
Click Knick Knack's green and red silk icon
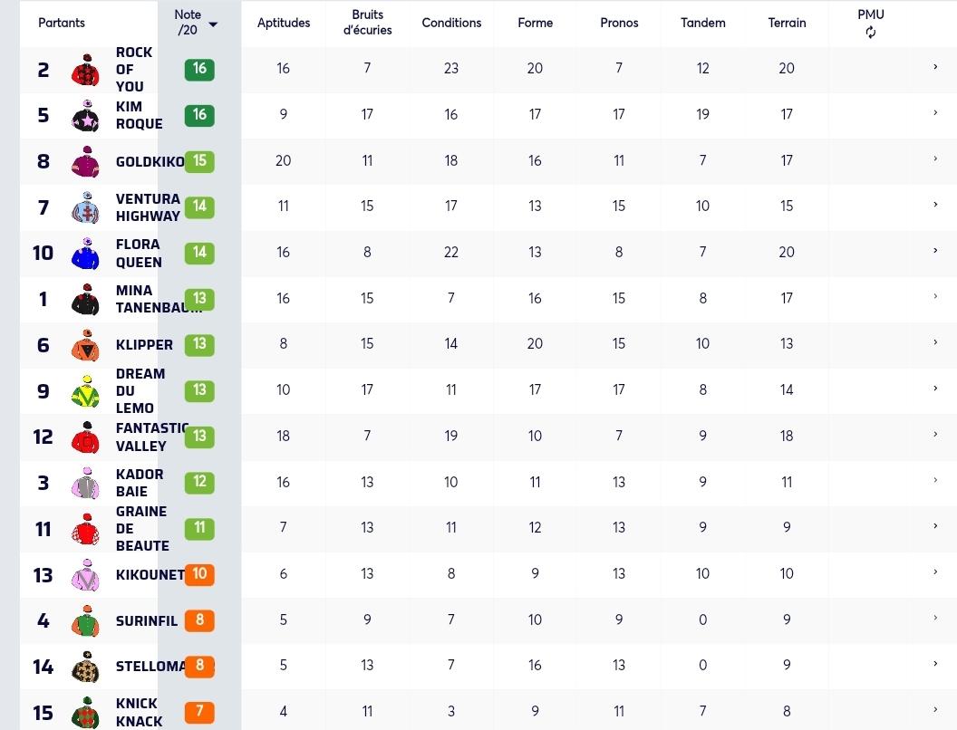coord(85,713)
